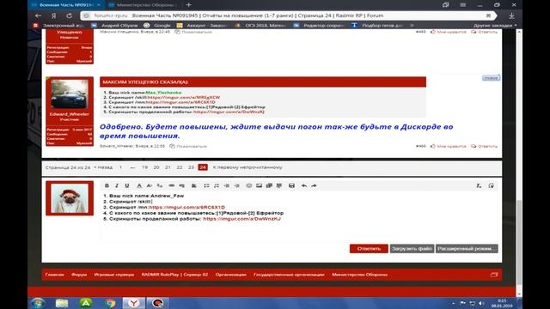The height and width of the screenshot is (309, 550).
Task: Toggle underline formatting in the reply editor
Action: pos(127,185)
